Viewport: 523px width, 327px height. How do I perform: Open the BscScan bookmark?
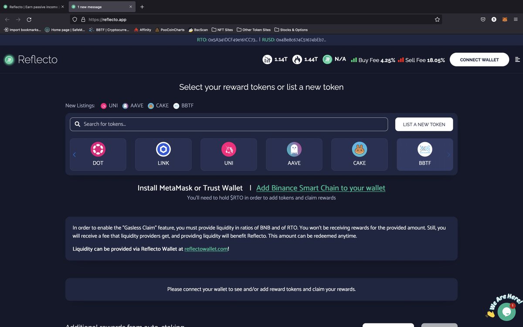click(198, 30)
